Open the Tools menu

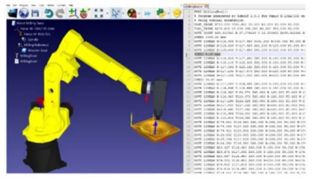tap(41, 5)
